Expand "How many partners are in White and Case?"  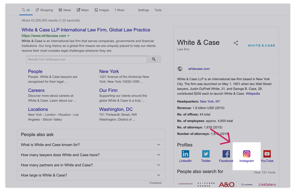click(x=91, y=165)
